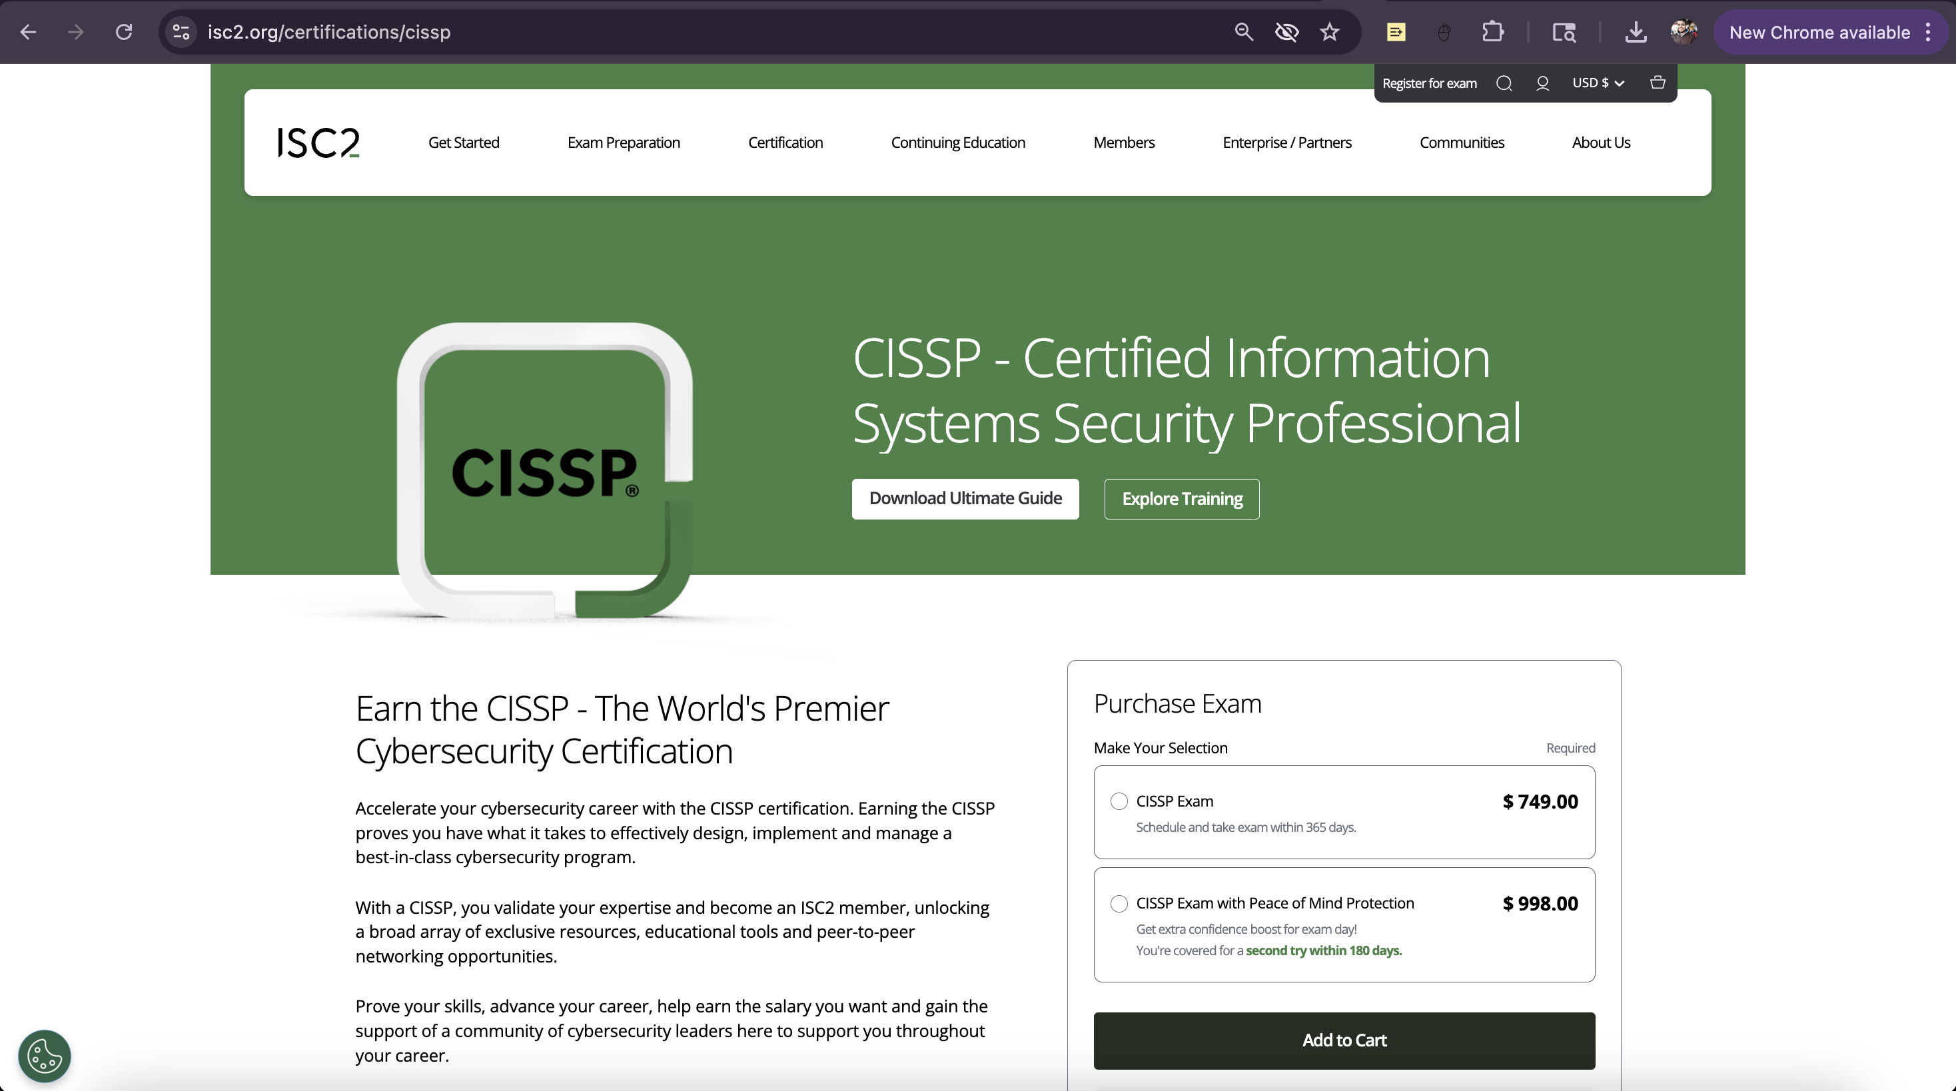The image size is (1956, 1091).
Task: Open the Continuing Education menu
Action: pyautogui.click(x=957, y=142)
